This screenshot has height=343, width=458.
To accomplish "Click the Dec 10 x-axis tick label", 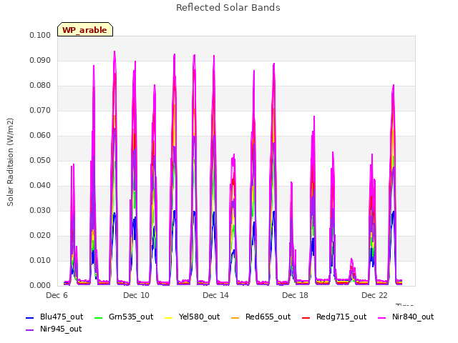I will click(x=136, y=295).
